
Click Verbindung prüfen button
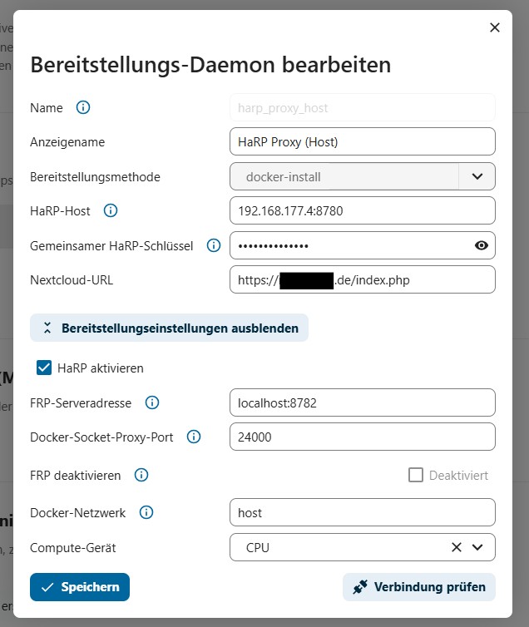[419, 586]
